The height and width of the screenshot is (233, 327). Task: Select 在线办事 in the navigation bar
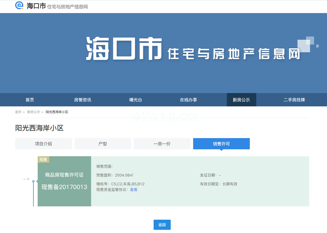pos(188,100)
